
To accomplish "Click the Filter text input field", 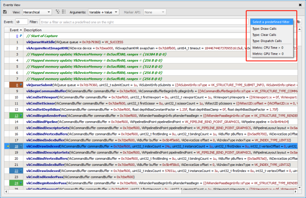I will coord(144,22).
